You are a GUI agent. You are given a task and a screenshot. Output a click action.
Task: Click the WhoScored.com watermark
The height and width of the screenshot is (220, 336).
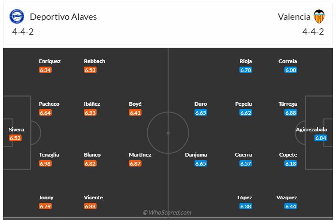point(167,212)
